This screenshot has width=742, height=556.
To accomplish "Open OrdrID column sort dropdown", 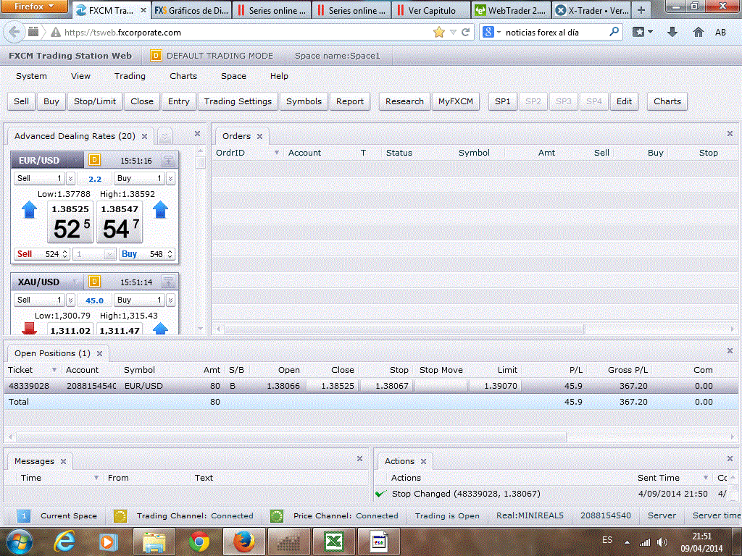I will [277, 152].
